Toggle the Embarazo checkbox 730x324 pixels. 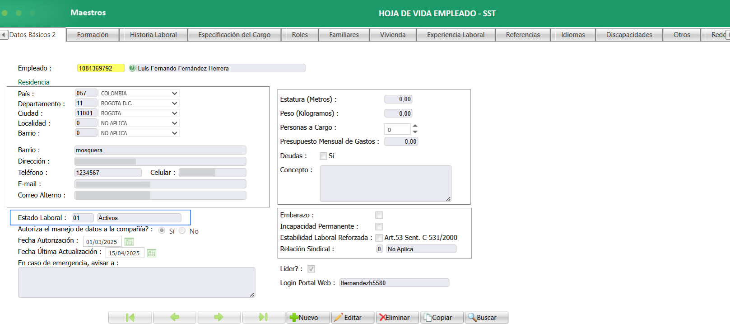pyautogui.click(x=379, y=216)
